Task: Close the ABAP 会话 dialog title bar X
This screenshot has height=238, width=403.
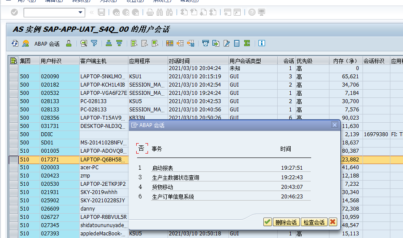Action: (334, 125)
